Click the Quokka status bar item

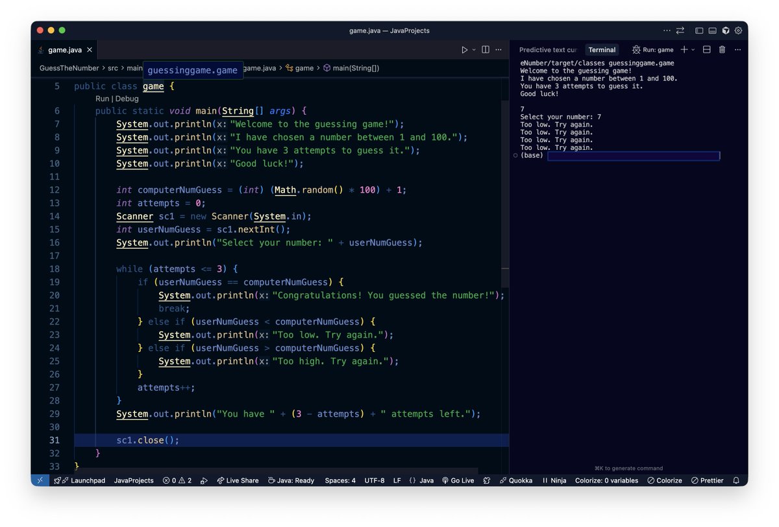(x=516, y=480)
